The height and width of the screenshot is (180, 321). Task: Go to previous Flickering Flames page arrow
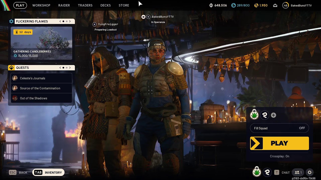coord(60,21)
